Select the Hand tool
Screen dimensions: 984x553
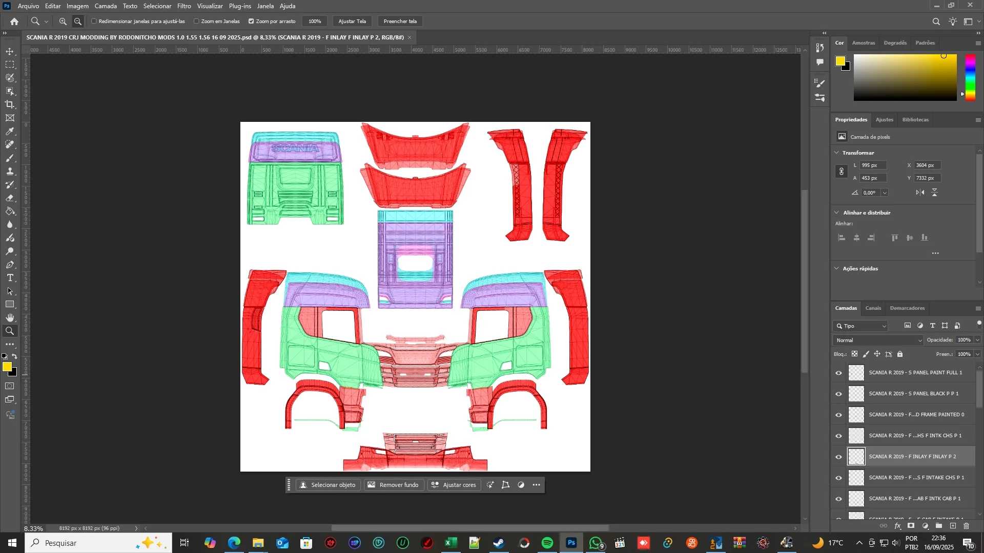pyautogui.click(x=10, y=318)
